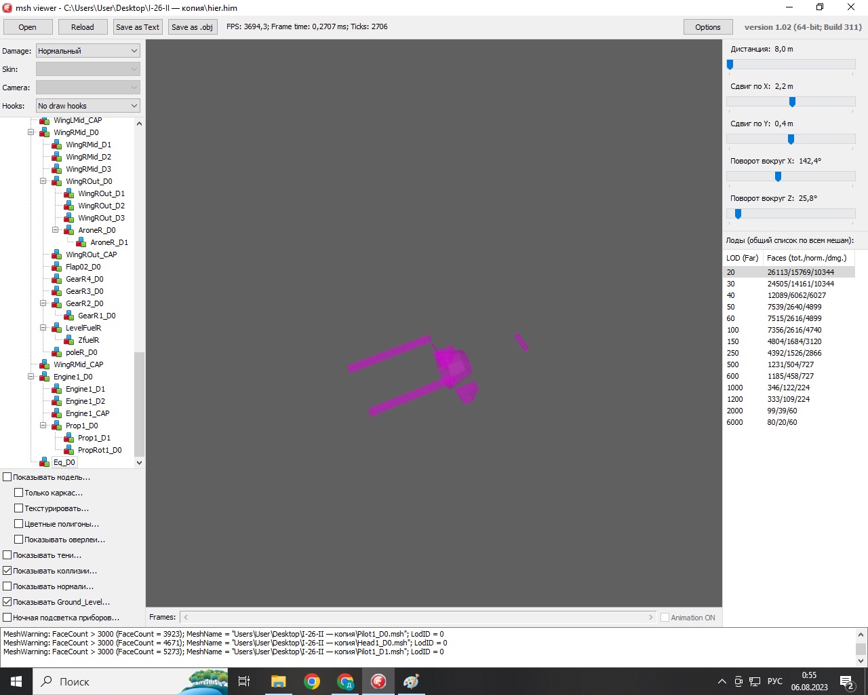
Task: Open Task View on the taskbar
Action: click(x=244, y=681)
